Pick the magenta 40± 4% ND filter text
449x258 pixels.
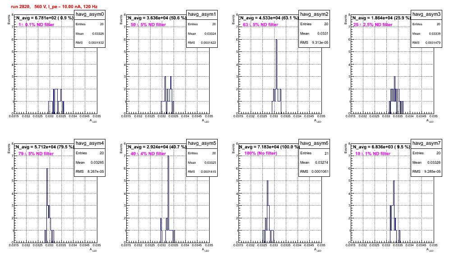(148, 154)
